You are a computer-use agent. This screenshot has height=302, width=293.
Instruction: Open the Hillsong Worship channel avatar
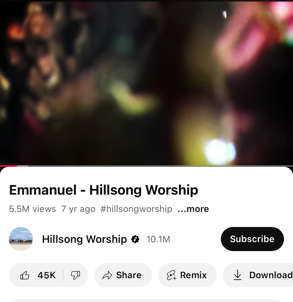[21, 239]
